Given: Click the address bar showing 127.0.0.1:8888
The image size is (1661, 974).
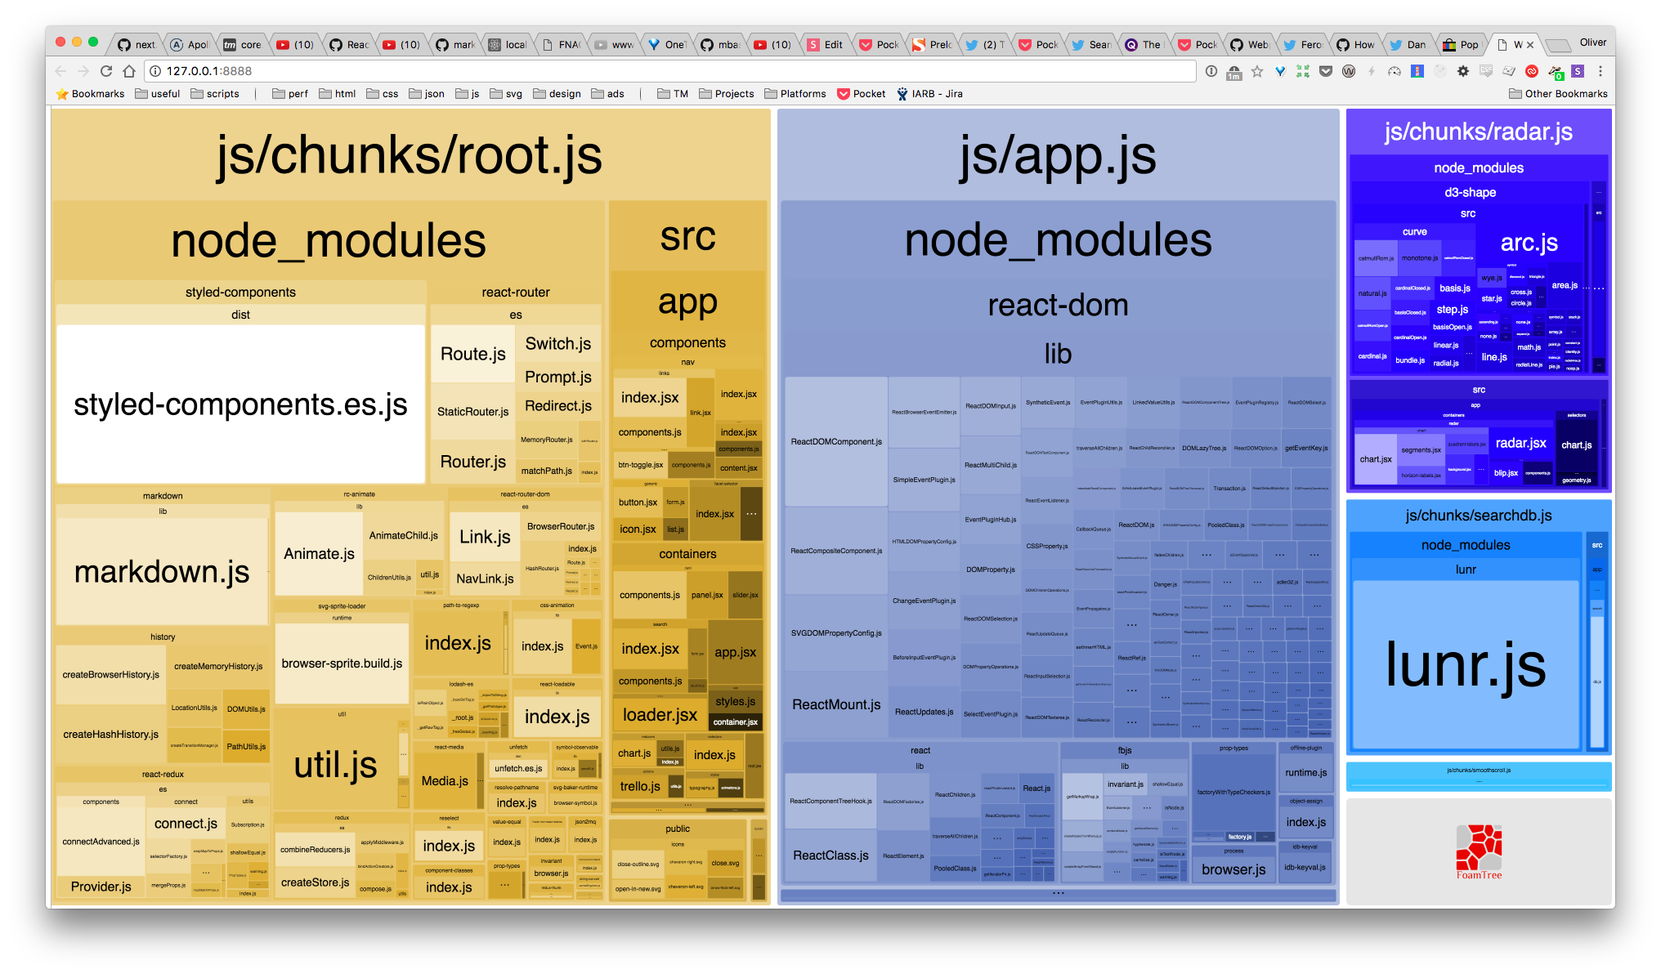Looking at the screenshot, I should [654, 71].
